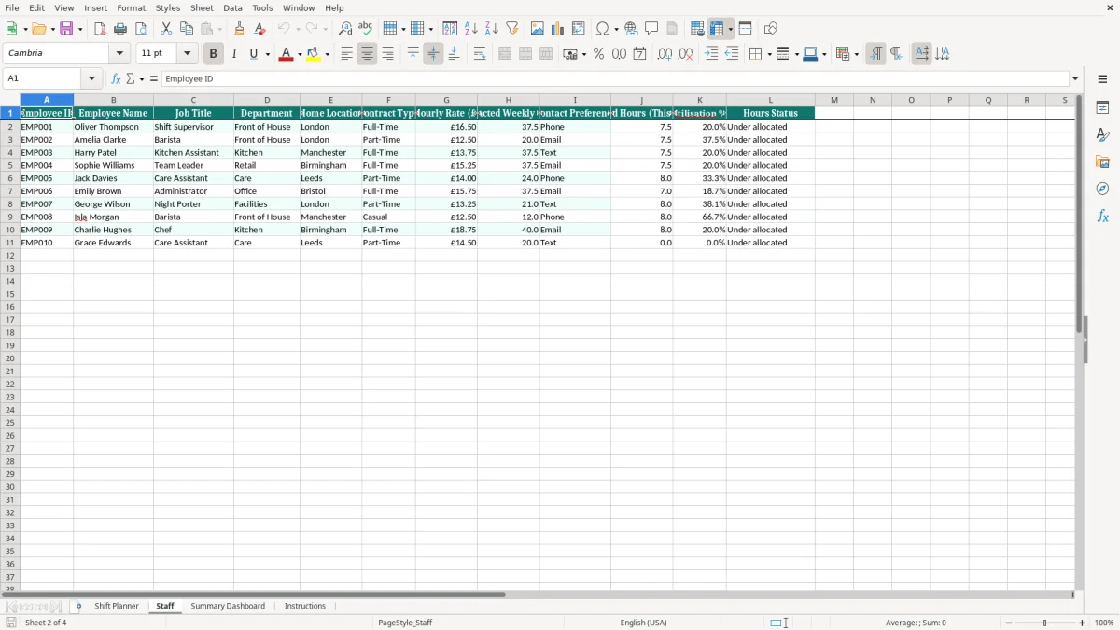
Task: Click Show Draw Functions shapes icon
Action: pyautogui.click(x=770, y=29)
